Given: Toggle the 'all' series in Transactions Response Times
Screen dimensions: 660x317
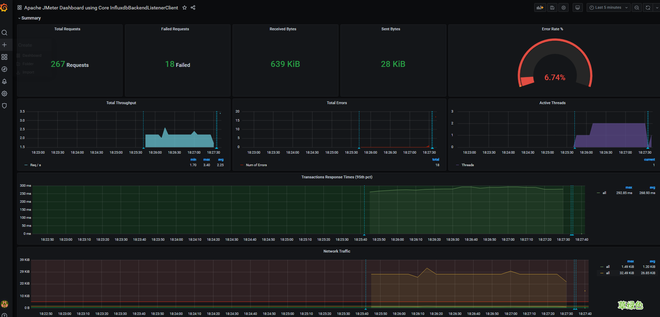Looking at the screenshot, I should [x=604, y=193].
